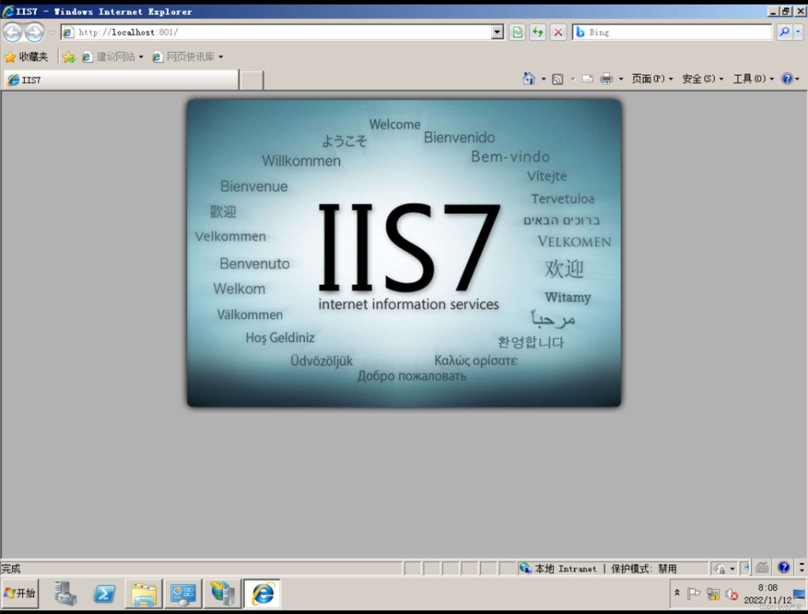Stop loading with the red X icon
The height and width of the screenshot is (614, 808).
point(558,32)
